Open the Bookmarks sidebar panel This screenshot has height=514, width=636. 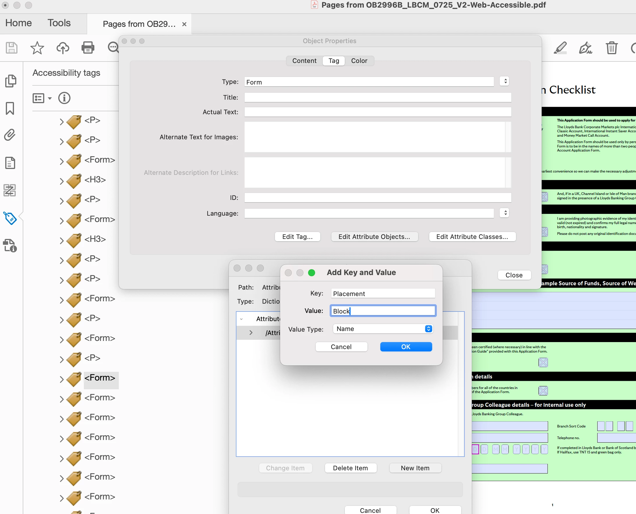tap(10, 108)
